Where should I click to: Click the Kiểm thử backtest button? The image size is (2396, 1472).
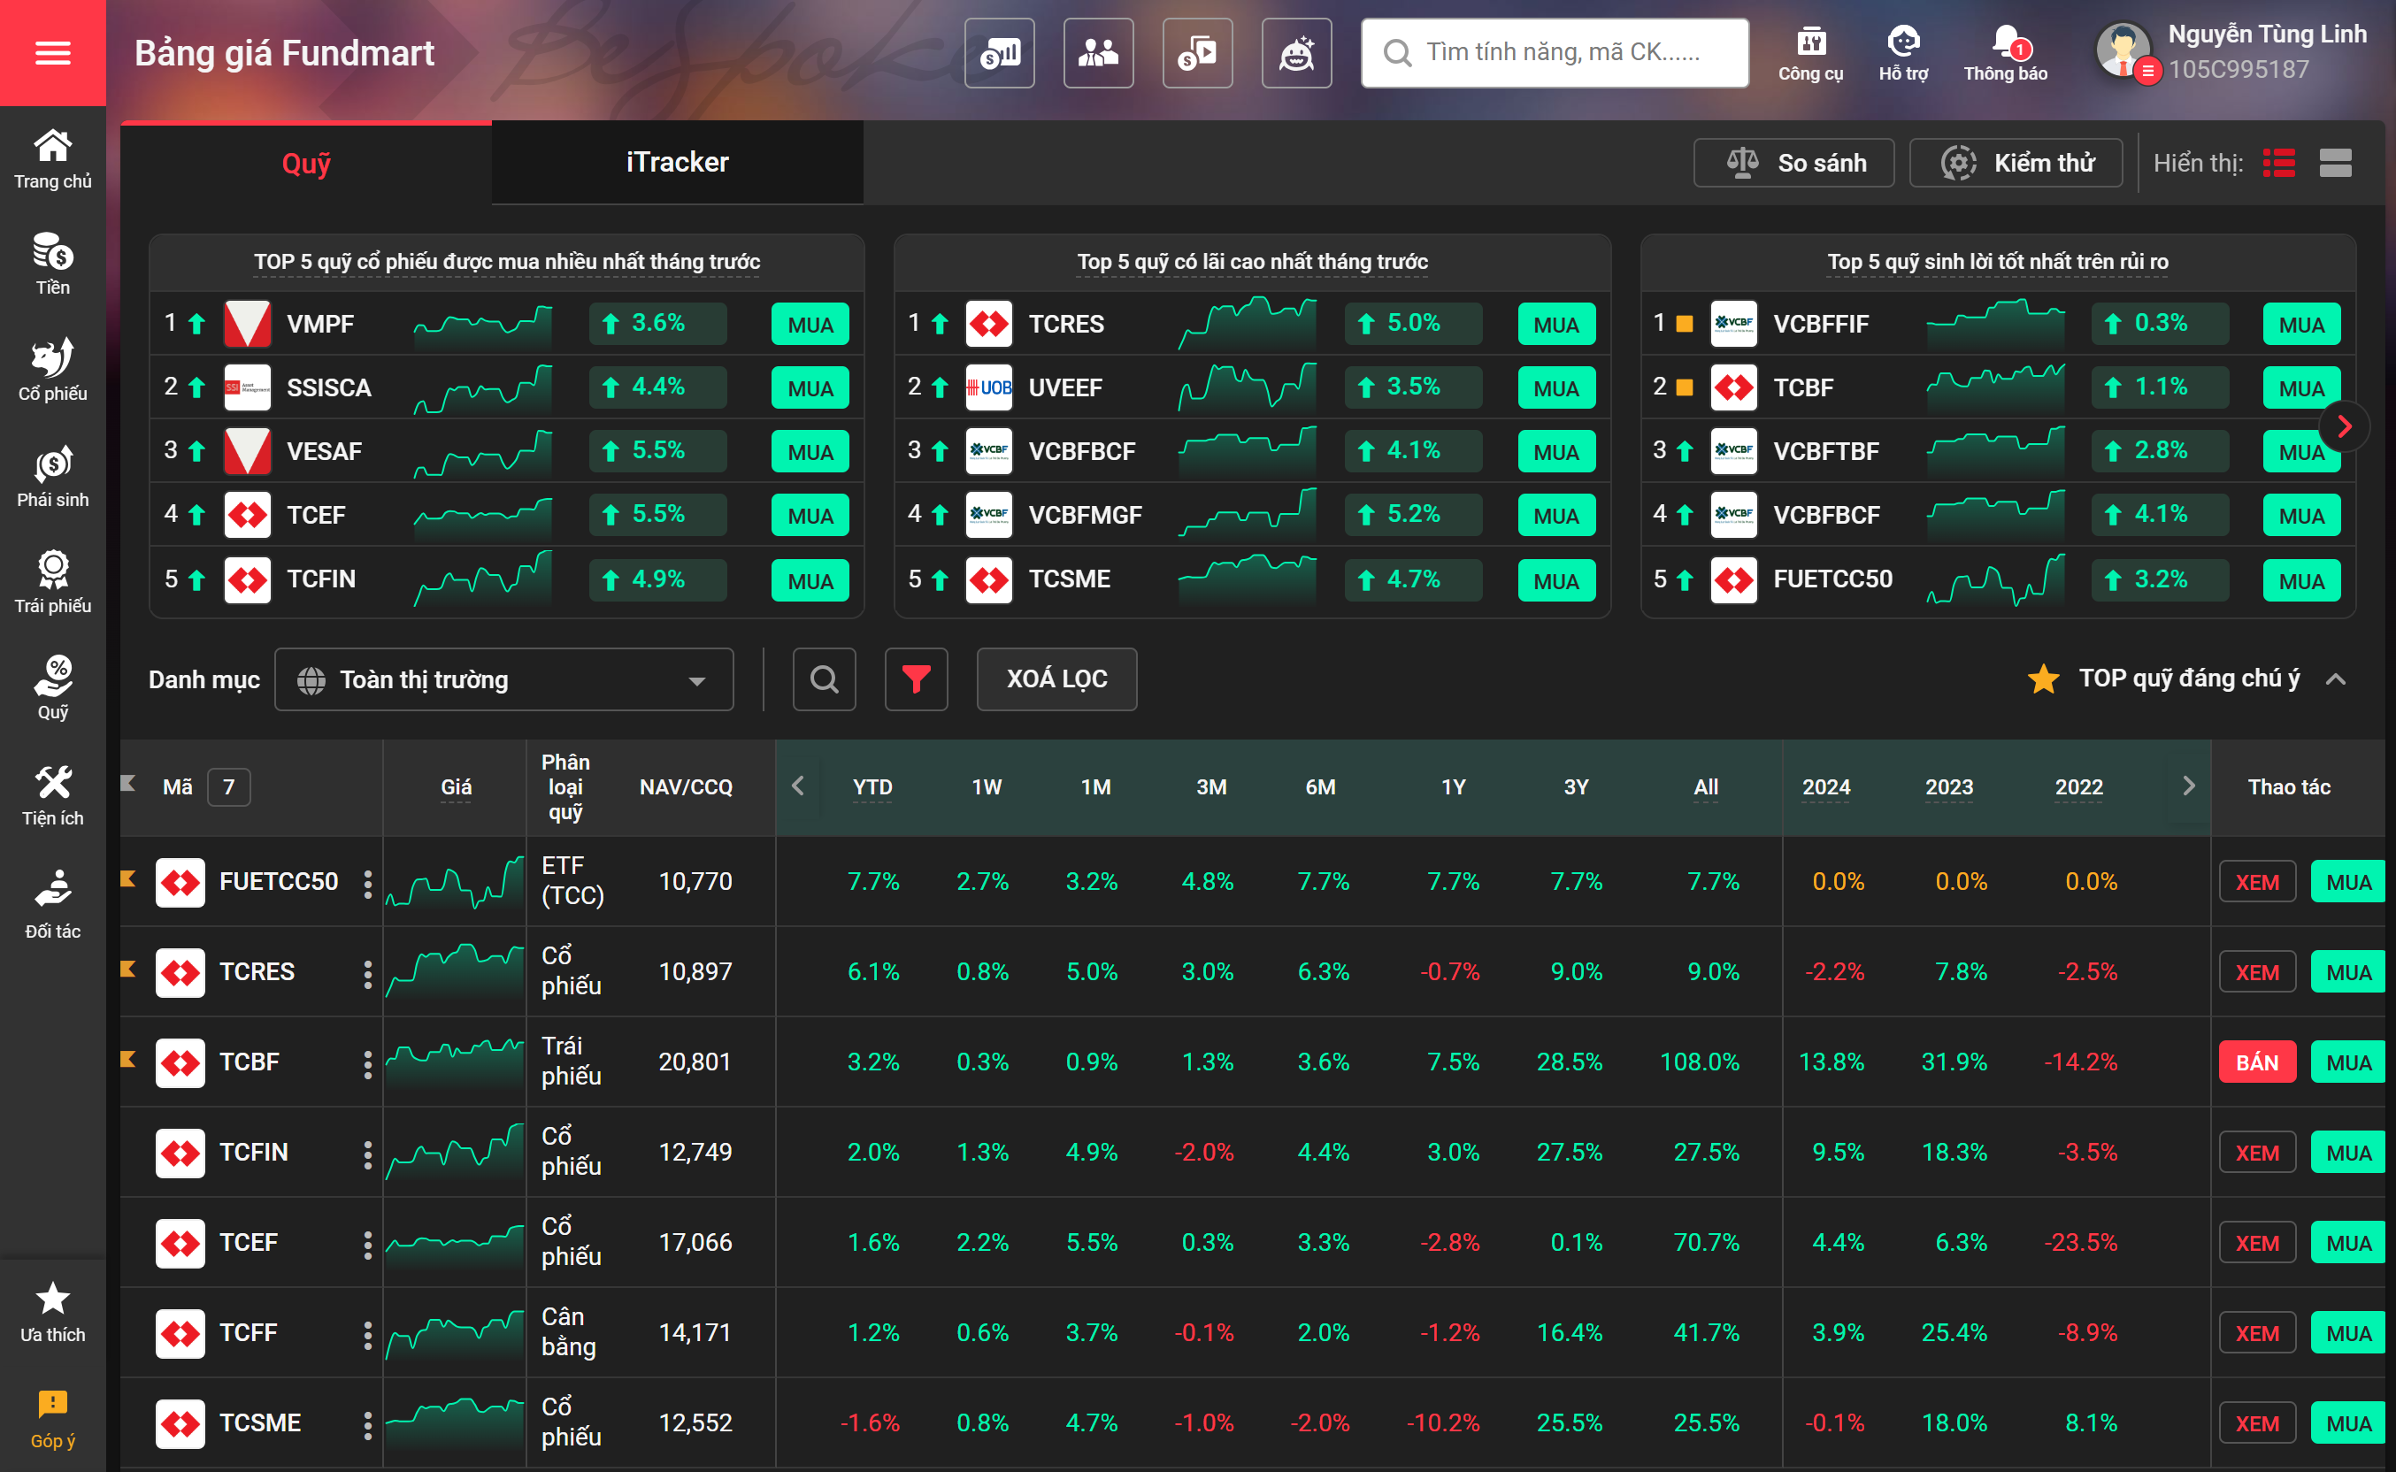2016,163
